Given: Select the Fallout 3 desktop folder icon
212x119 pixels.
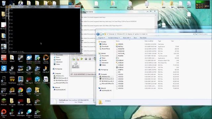Looking at the screenshot, I should (12, 59).
